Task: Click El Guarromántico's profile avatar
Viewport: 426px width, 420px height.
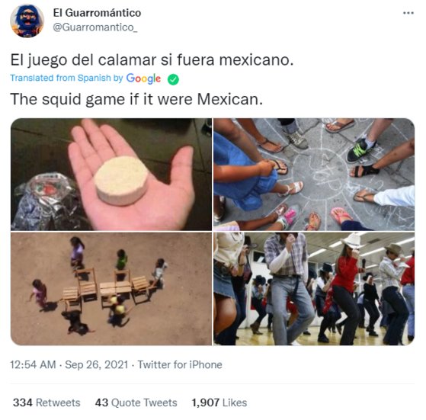Action: coord(27,21)
